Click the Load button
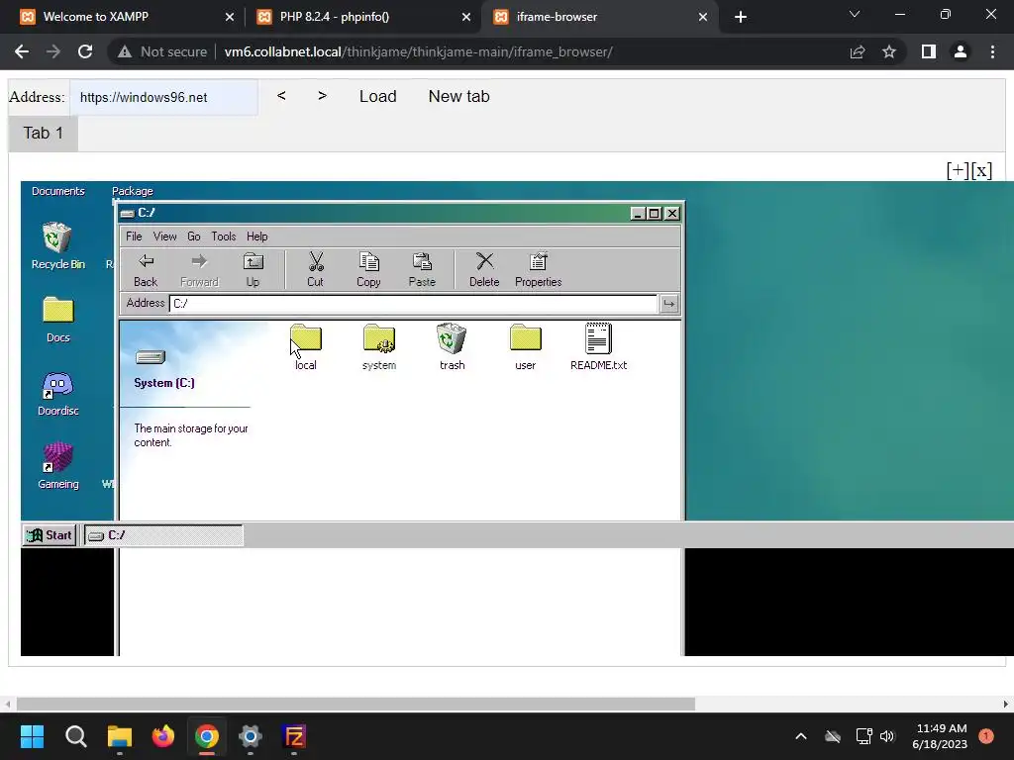 click(x=377, y=96)
